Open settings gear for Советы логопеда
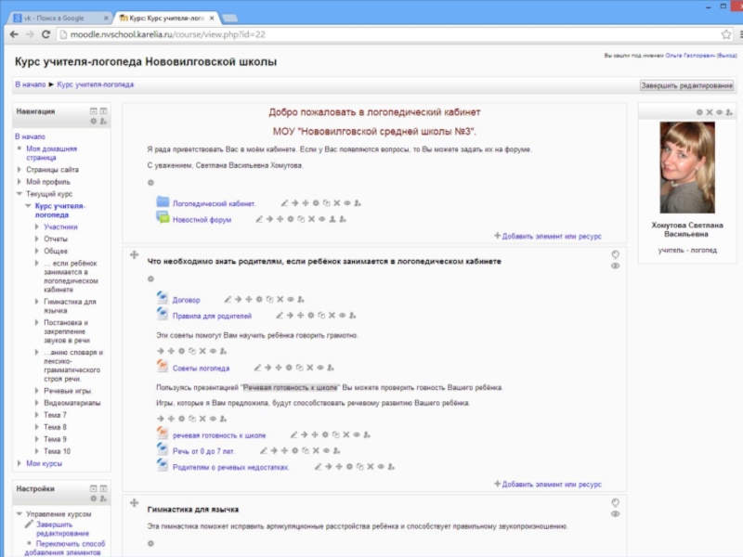 pos(289,368)
